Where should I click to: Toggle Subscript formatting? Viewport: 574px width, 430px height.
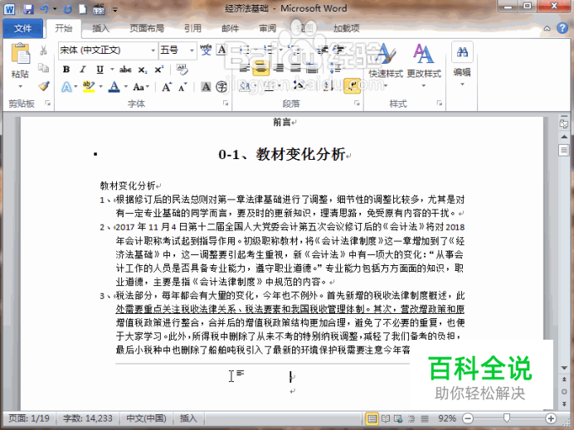(x=143, y=70)
